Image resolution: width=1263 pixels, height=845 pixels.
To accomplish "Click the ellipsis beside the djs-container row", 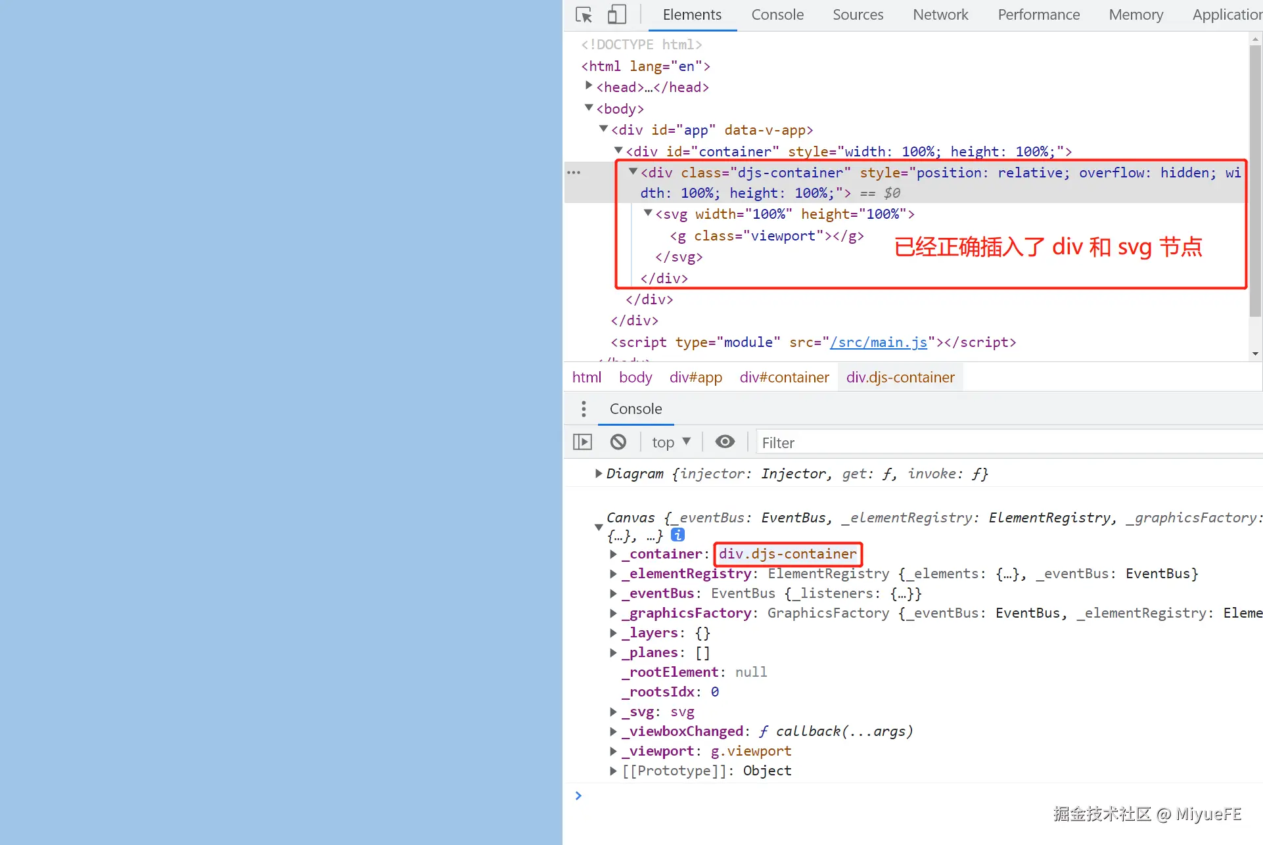I will tap(574, 173).
